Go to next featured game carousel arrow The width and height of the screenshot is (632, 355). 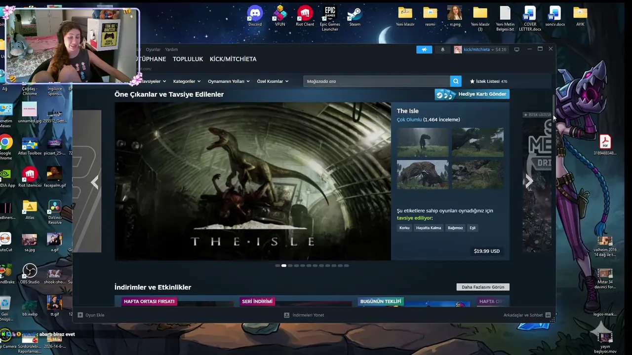point(529,181)
